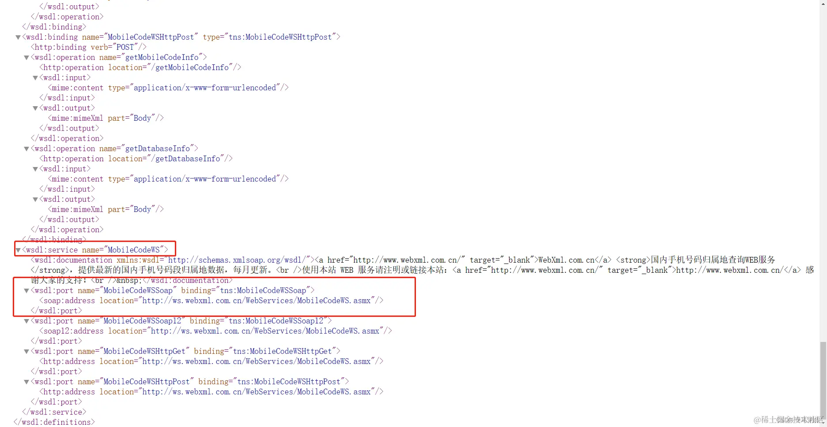827x427 pixels.
Task: Click mime:mimeXml line under the getDatabaseInfo operation
Action: coord(106,209)
